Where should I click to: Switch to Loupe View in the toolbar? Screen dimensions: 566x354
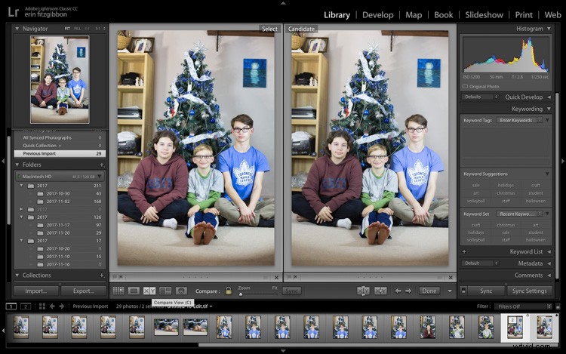coord(134,291)
